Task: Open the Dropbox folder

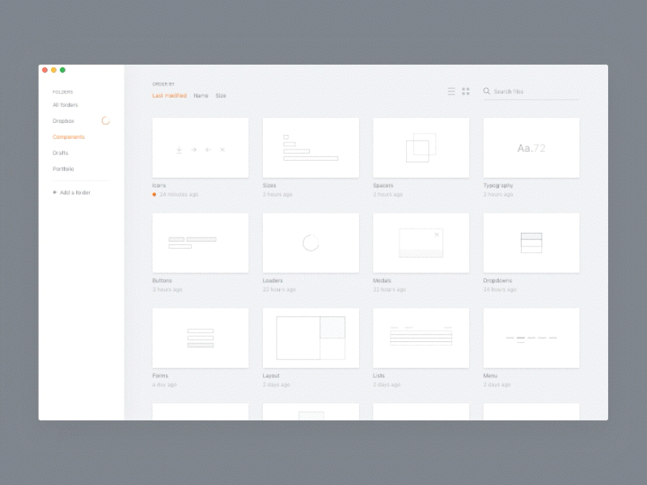Action: (63, 120)
